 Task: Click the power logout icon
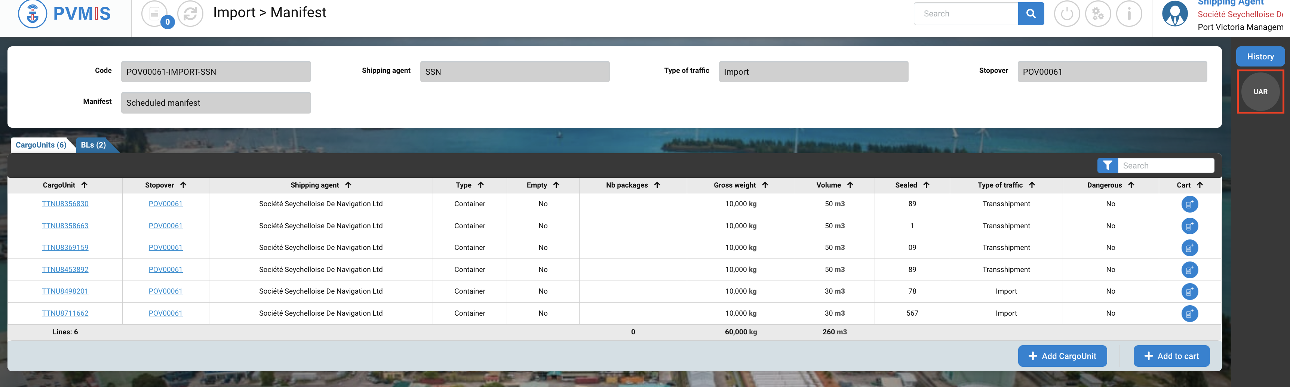[x=1067, y=13]
